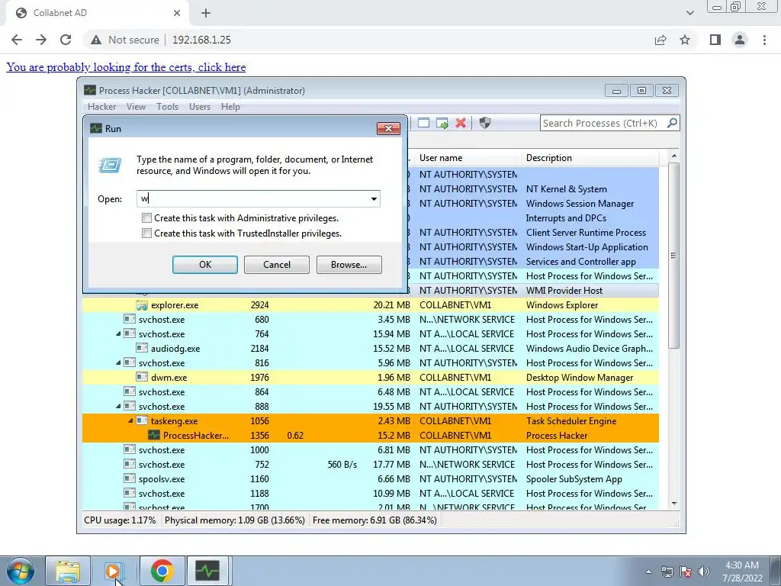Open a new Chrome tab
Screen dimensions: 781x586
(x=206, y=13)
